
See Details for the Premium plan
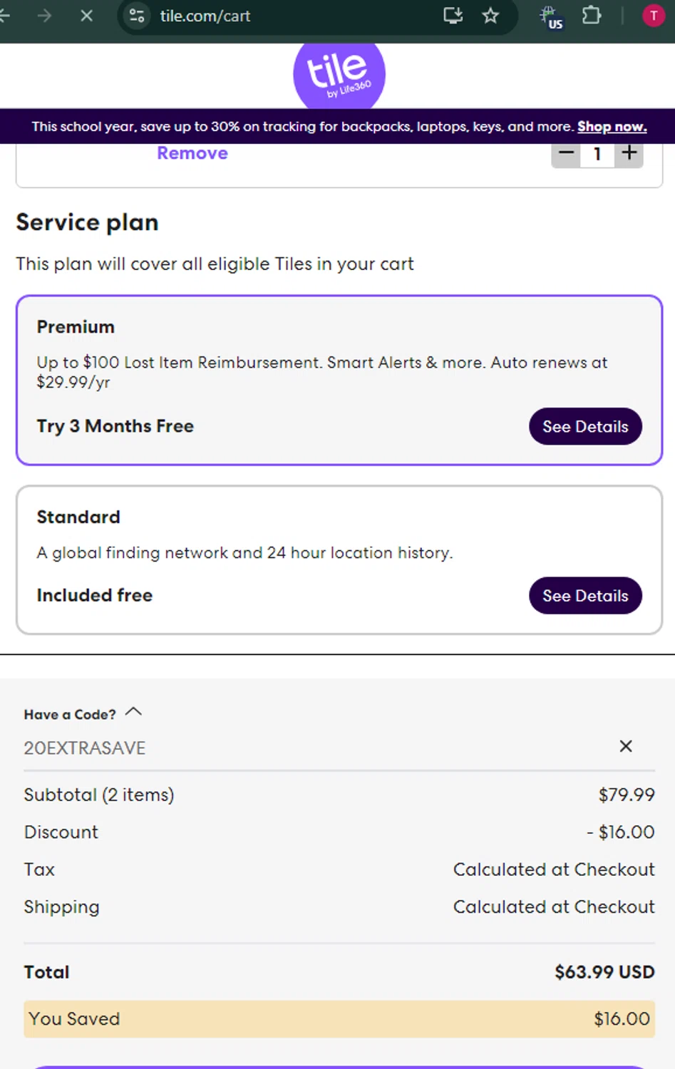pyautogui.click(x=585, y=426)
